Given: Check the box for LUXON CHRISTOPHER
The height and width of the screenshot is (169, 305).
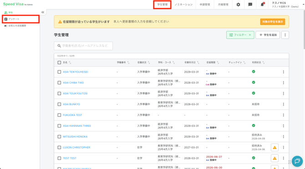Looking at the screenshot, I should (x=59, y=148).
